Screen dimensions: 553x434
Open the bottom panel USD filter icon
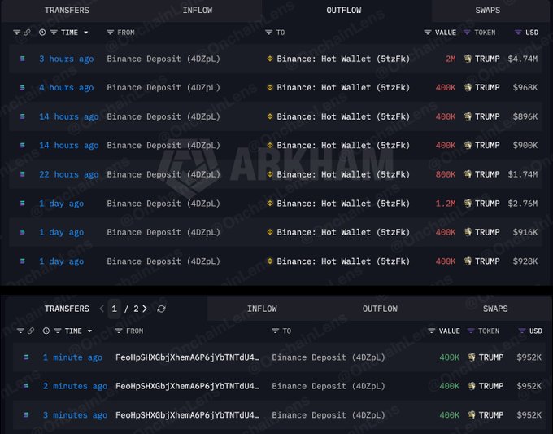[x=522, y=331]
